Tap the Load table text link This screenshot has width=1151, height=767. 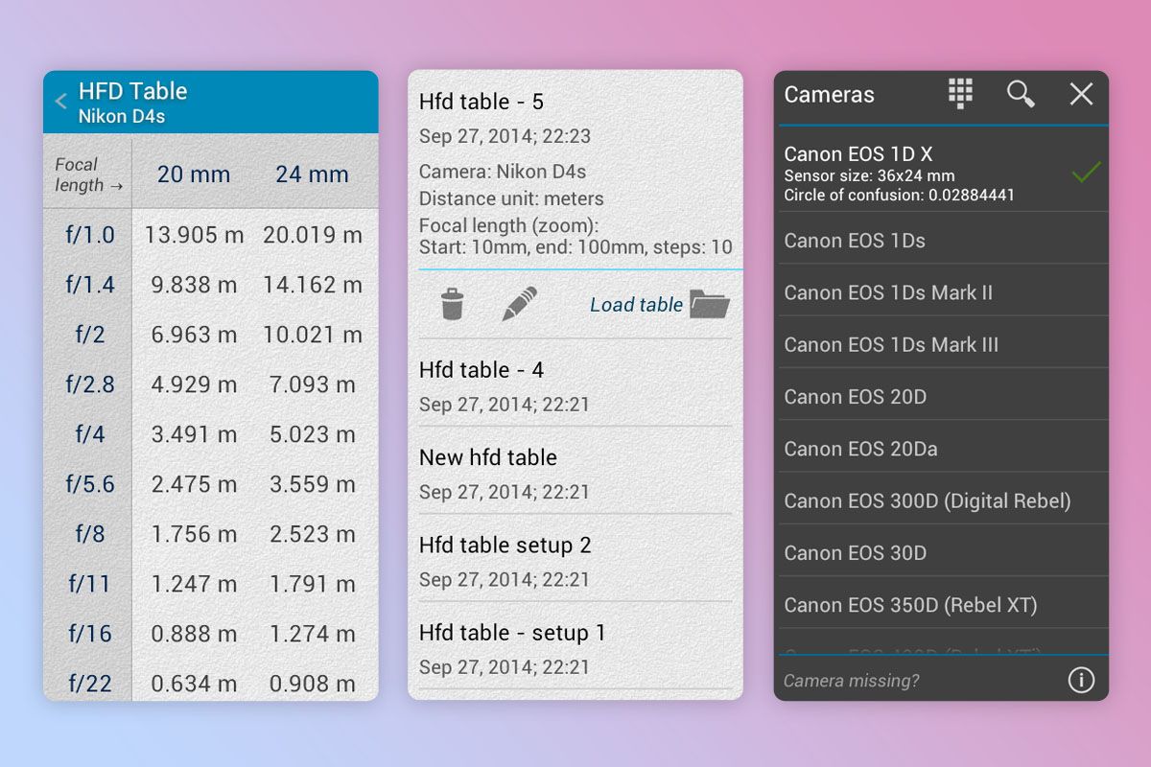(636, 304)
